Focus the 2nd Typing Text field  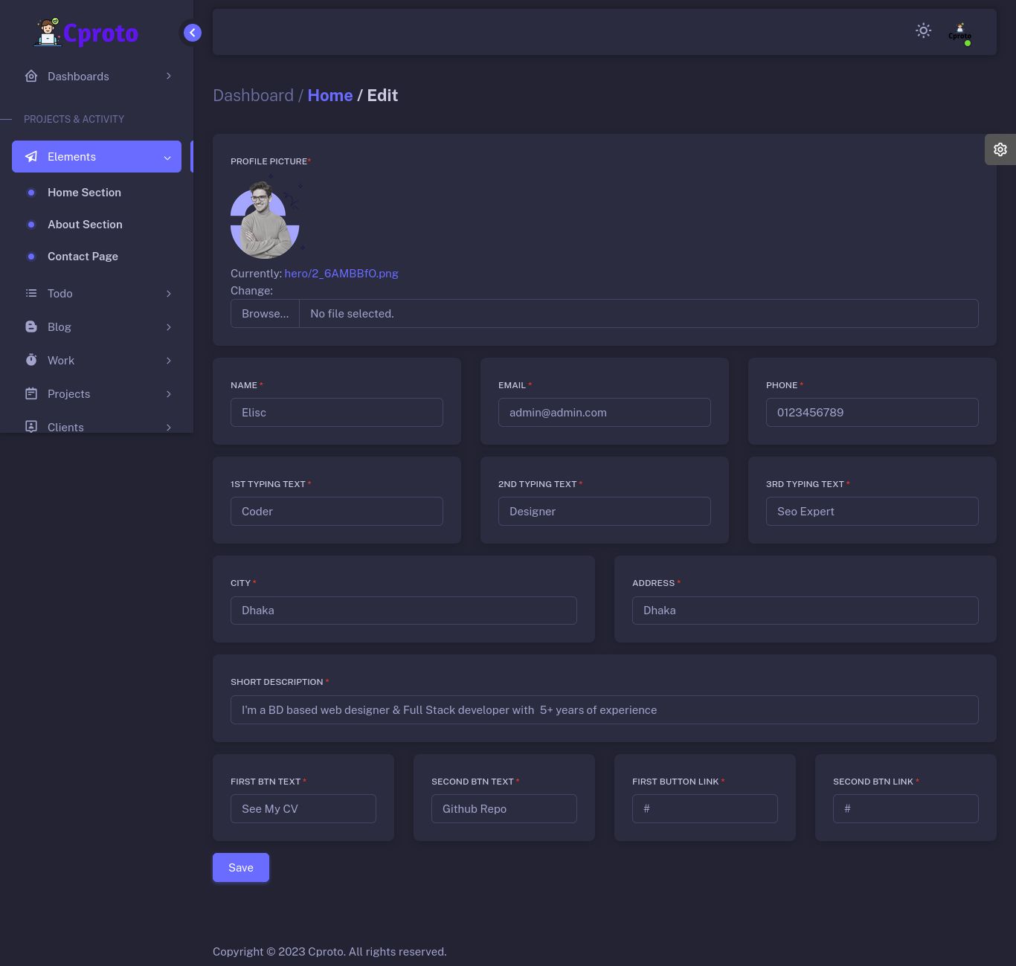tap(605, 511)
